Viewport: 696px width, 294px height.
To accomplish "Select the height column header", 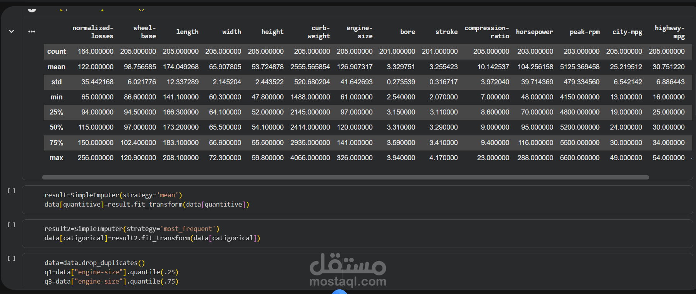I will (x=272, y=32).
